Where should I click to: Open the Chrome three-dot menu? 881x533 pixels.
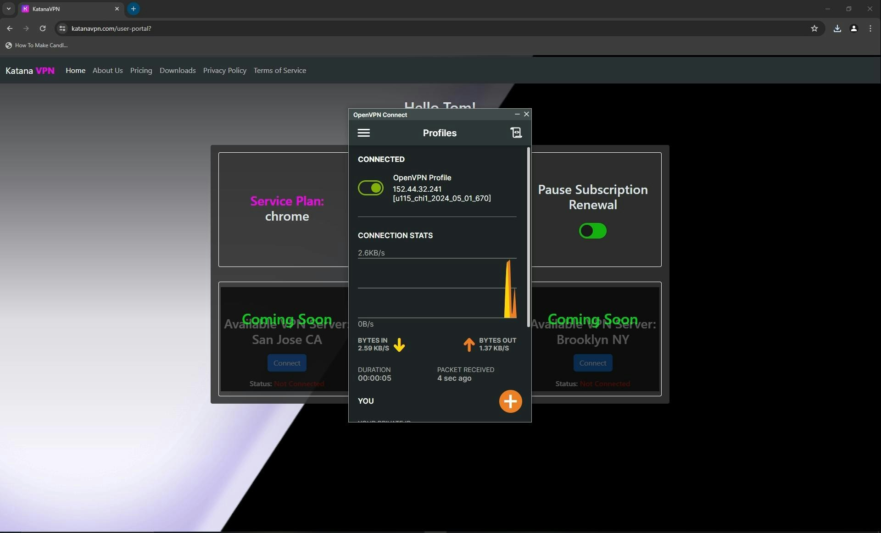tap(870, 28)
